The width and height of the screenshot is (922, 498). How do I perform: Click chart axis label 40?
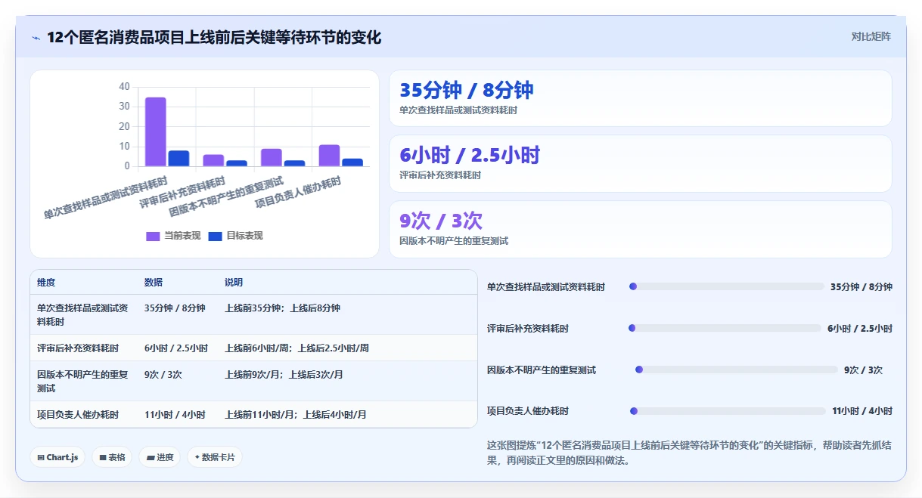(x=125, y=87)
